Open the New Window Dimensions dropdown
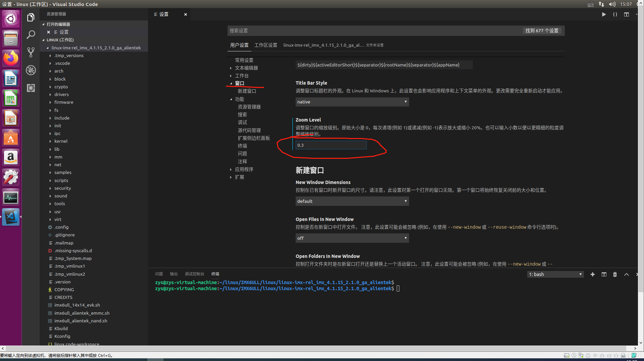Image resolution: width=644 pixels, height=361 pixels. (352, 201)
